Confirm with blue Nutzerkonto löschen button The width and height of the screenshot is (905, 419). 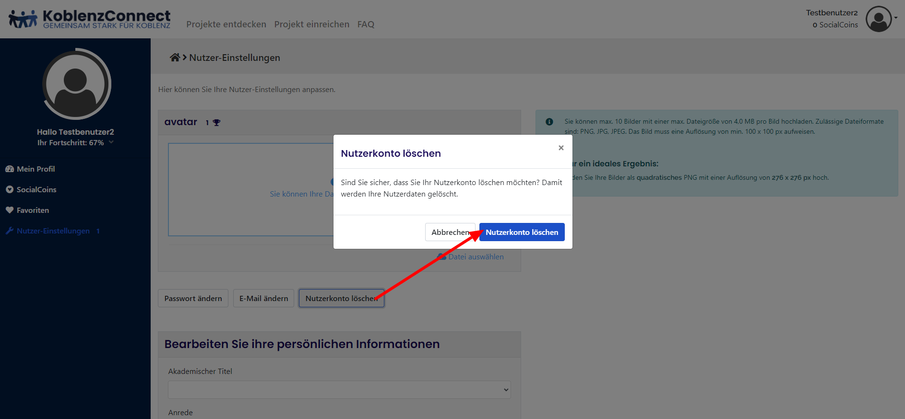tap(522, 232)
